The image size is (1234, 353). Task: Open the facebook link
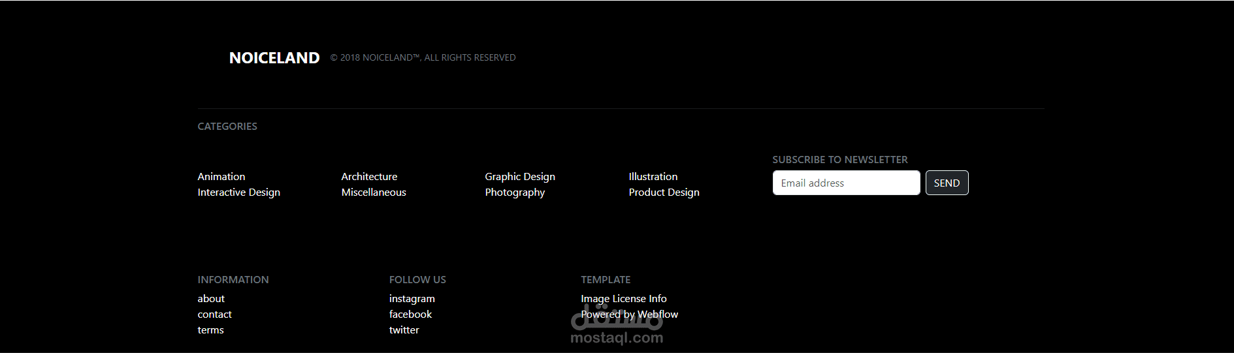click(x=410, y=314)
